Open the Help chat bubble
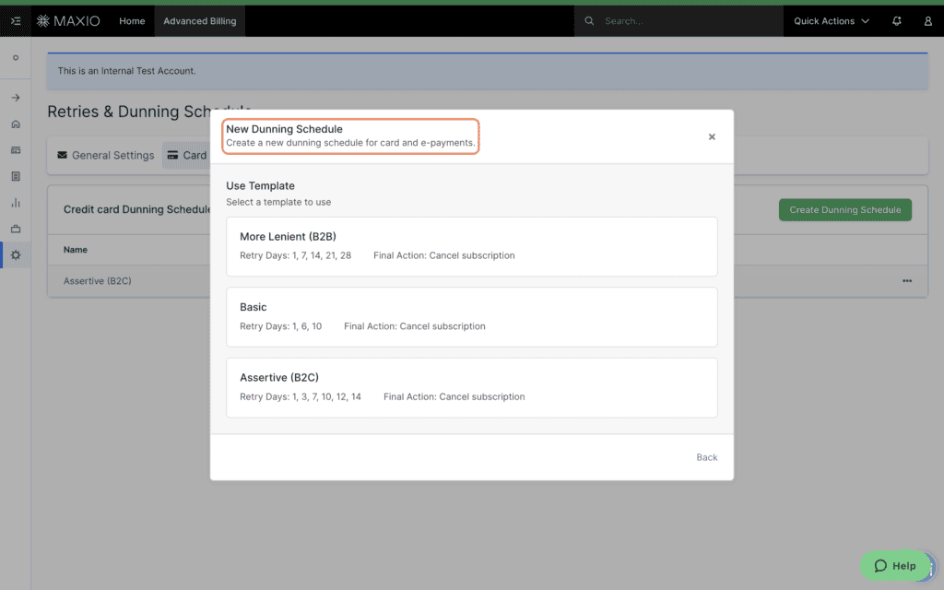This screenshot has height=590, width=944. pos(894,565)
